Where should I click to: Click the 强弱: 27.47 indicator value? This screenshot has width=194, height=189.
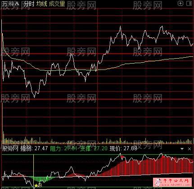click(x=34, y=148)
